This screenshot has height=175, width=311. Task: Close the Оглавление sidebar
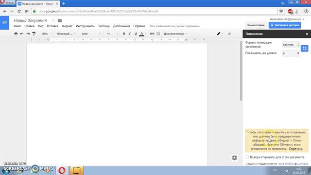coord(307,34)
